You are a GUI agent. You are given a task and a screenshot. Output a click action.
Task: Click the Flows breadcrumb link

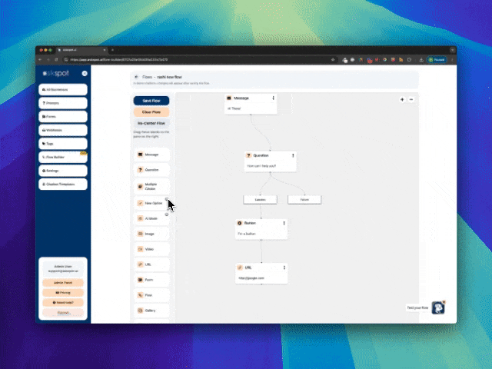(147, 77)
